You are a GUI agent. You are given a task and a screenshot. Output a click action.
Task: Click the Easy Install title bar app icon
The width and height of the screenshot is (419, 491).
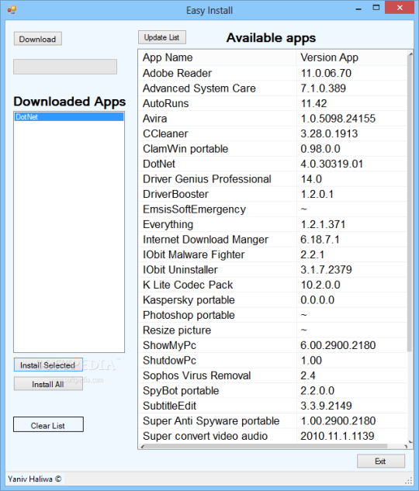click(12, 10)
